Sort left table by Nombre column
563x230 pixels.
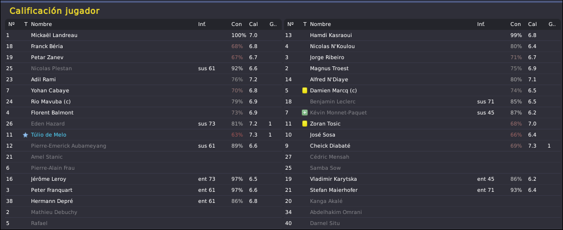click(42, 24)
